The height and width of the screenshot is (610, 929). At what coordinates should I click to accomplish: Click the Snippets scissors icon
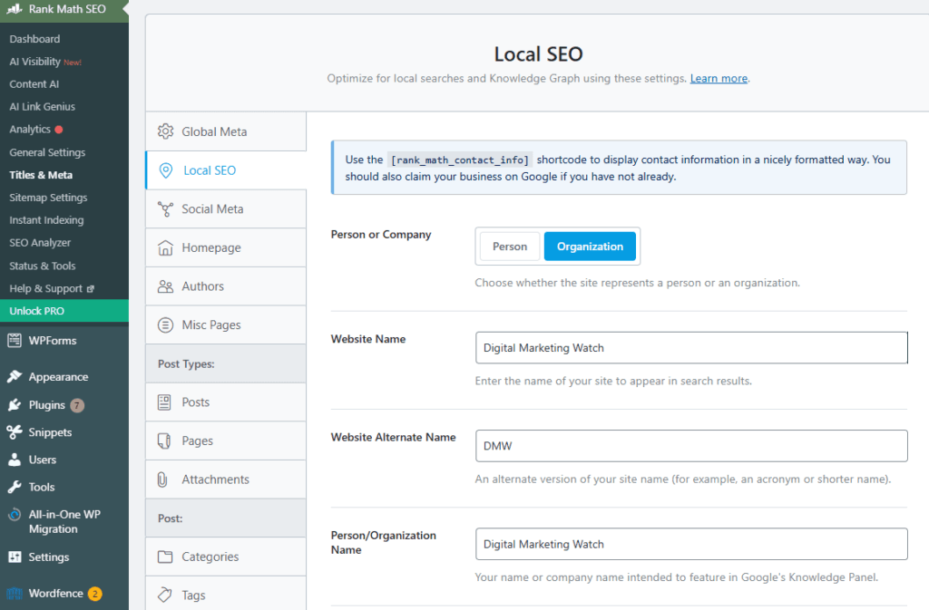(15, 432)
